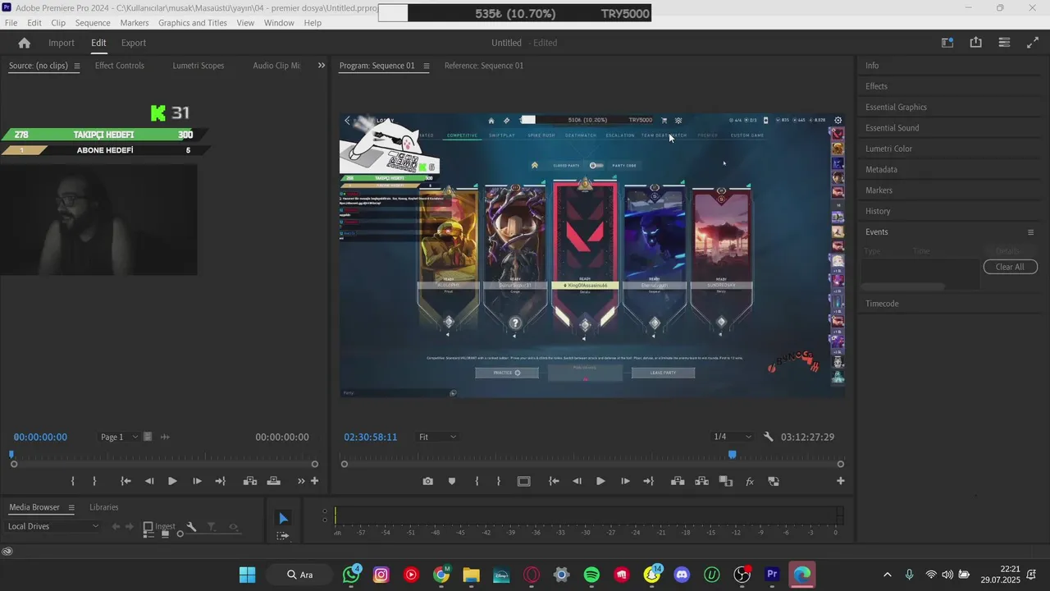Expand the Lumetri Color panel
1050x591 pixels.
click(x=888, y=149)
